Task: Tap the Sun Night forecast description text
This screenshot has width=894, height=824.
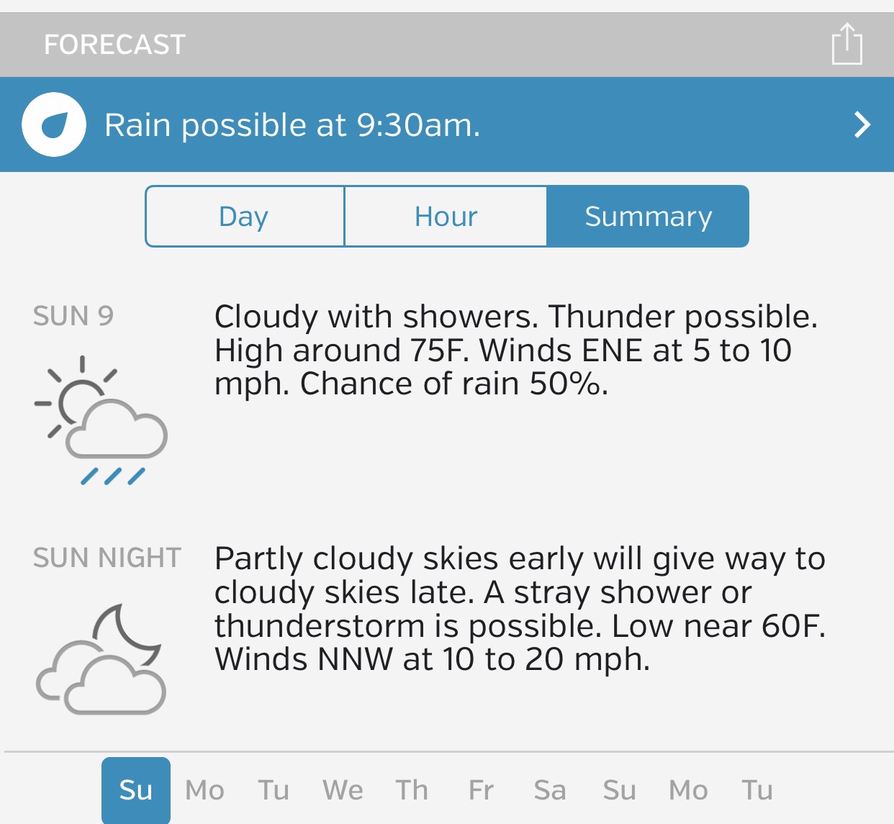Action: (520, 609)
